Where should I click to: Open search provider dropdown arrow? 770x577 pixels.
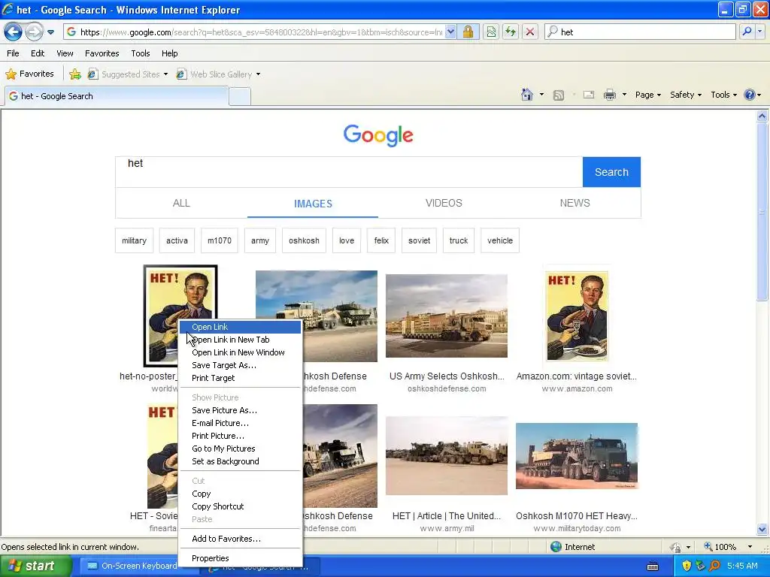tap(759, 32)
